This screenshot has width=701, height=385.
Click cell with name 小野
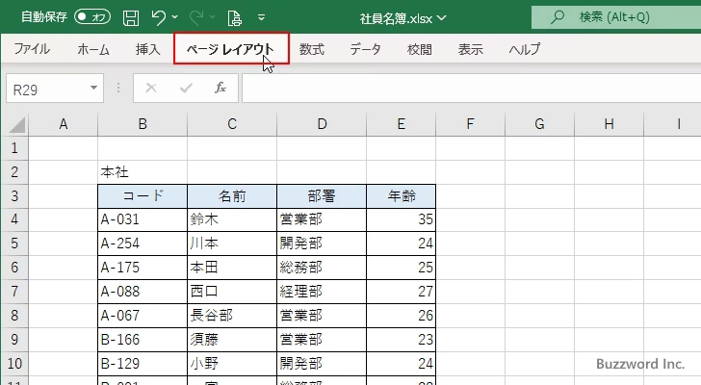(x=232, y=364)
